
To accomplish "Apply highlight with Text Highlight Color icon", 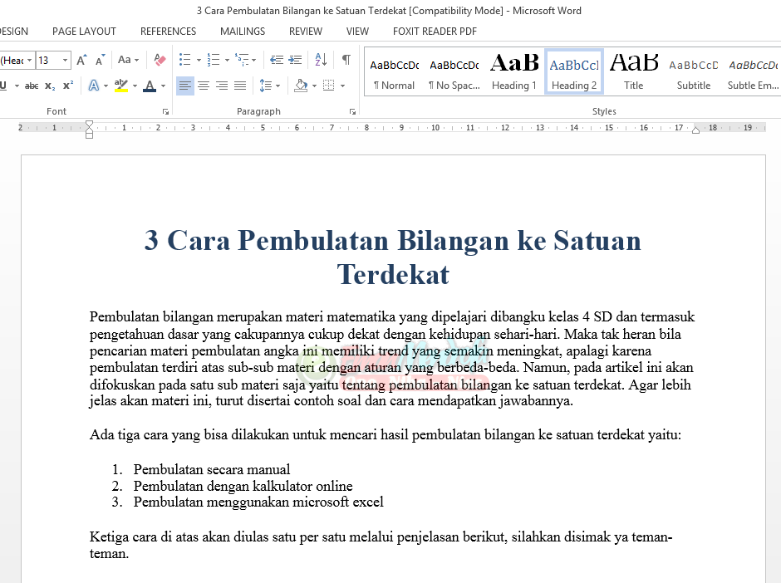I will 120,84.
